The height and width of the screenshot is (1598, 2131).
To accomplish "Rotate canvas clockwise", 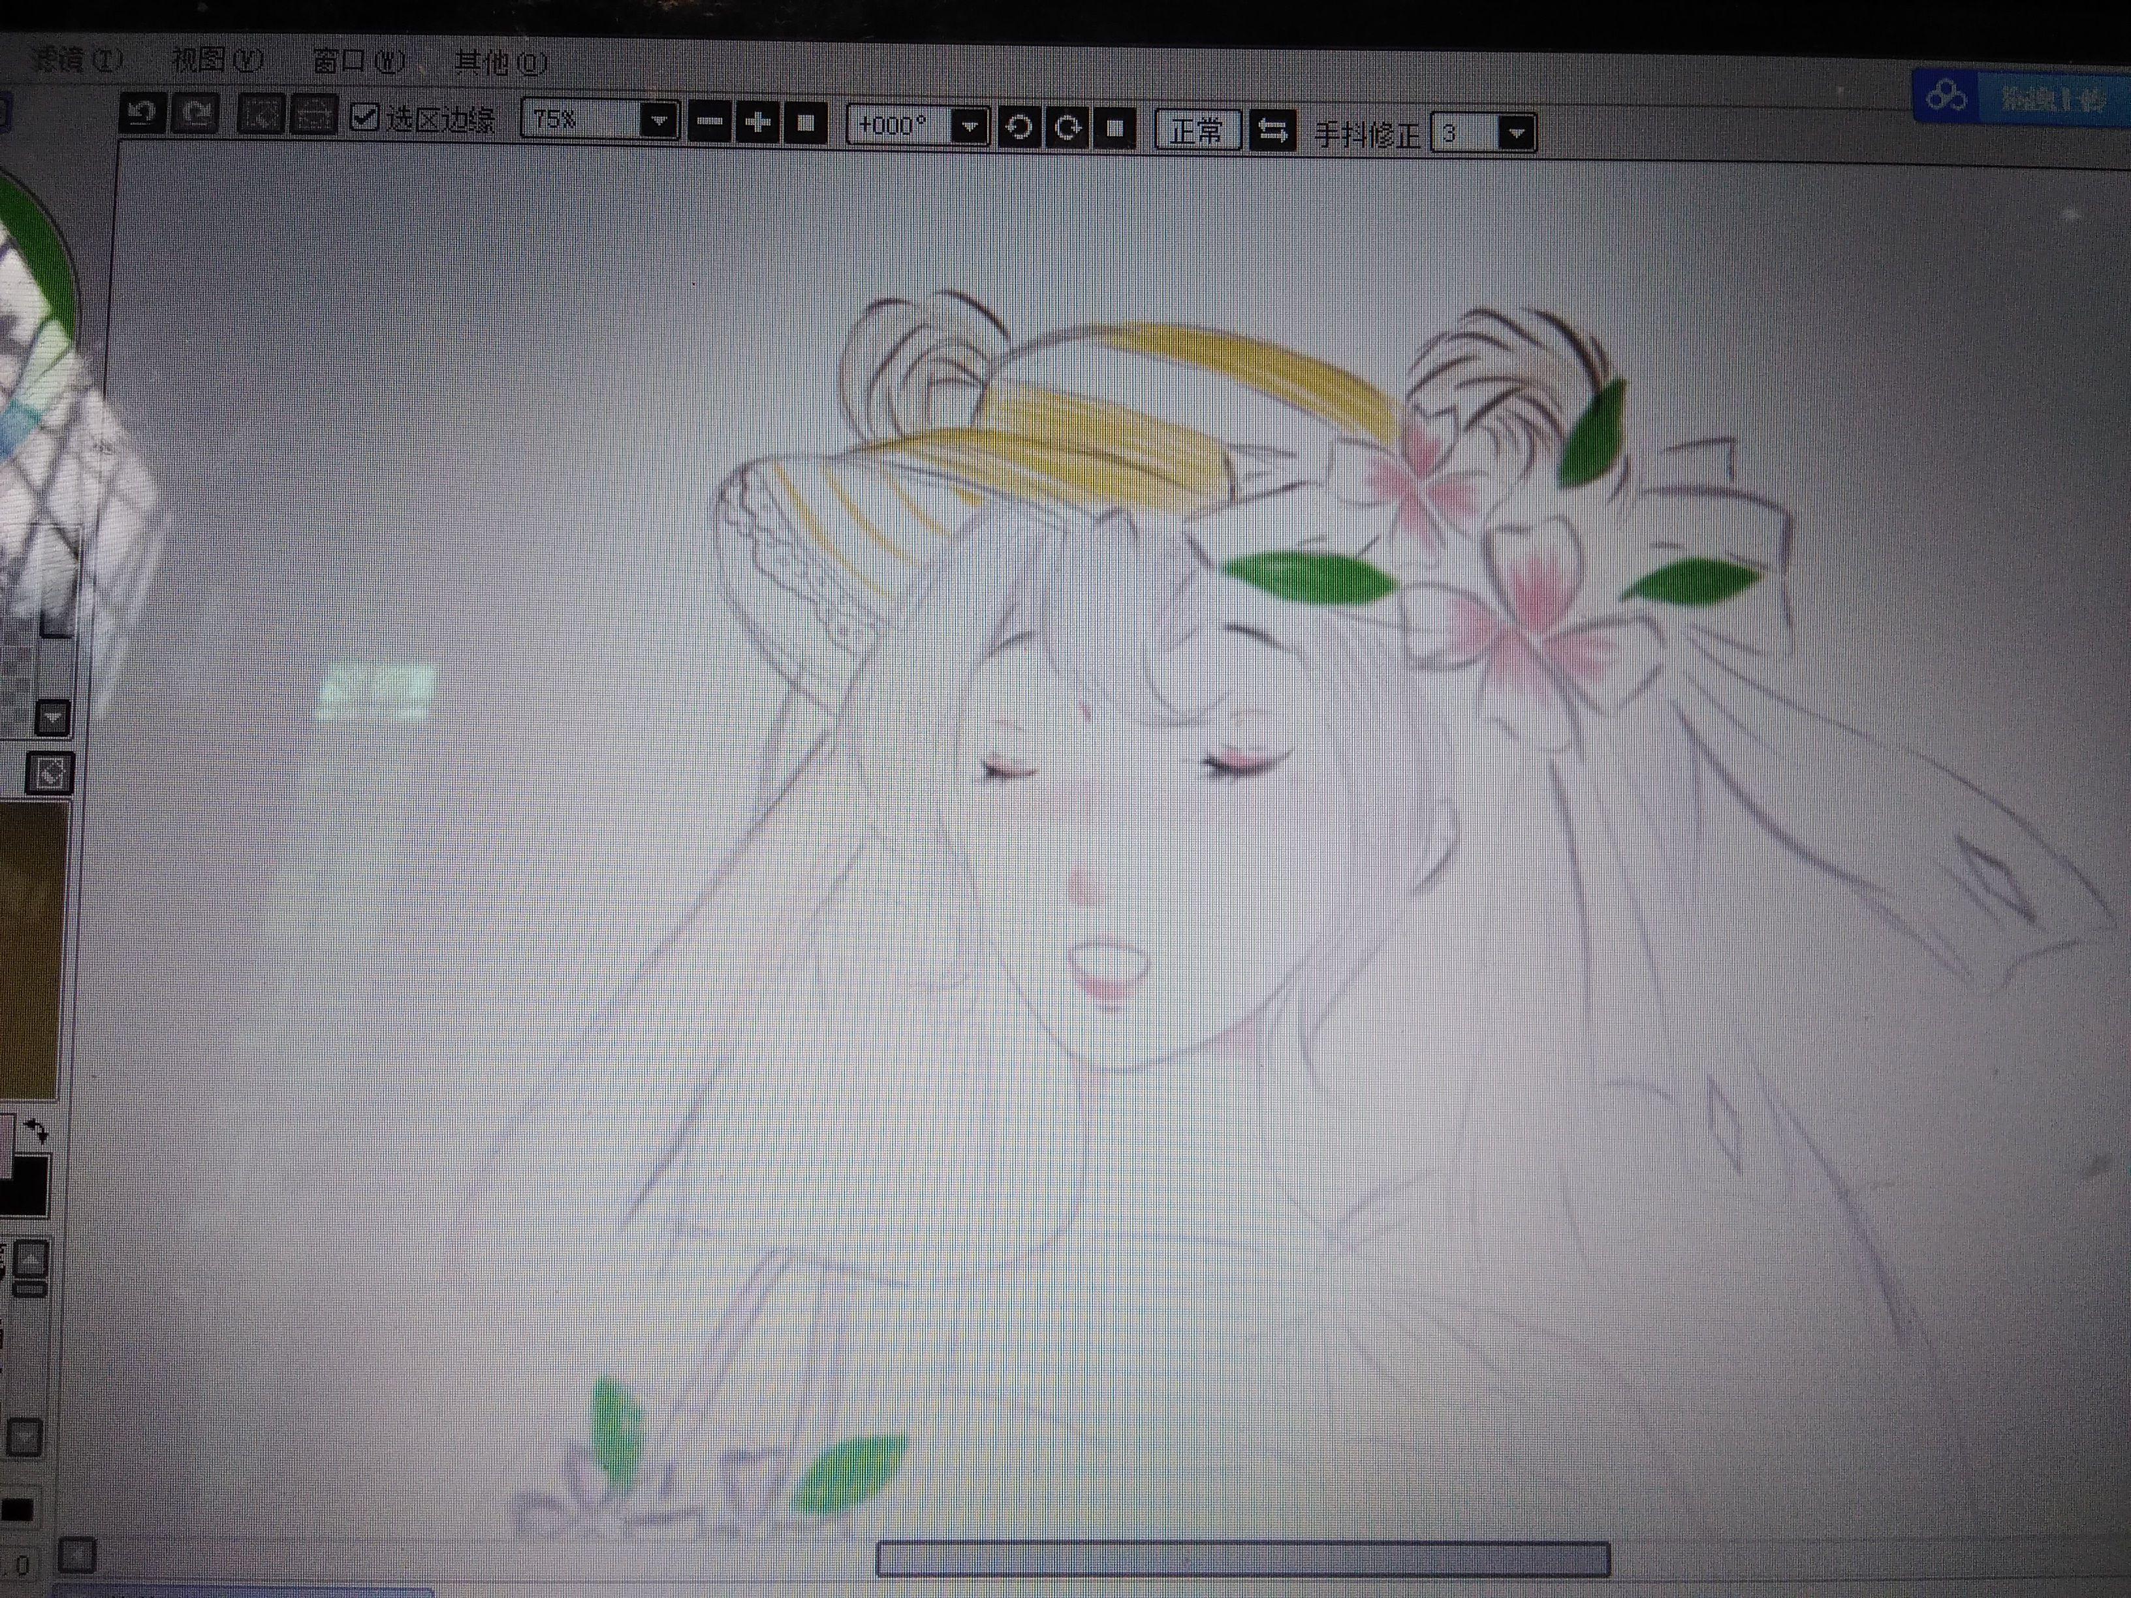I will (1067, 128).
